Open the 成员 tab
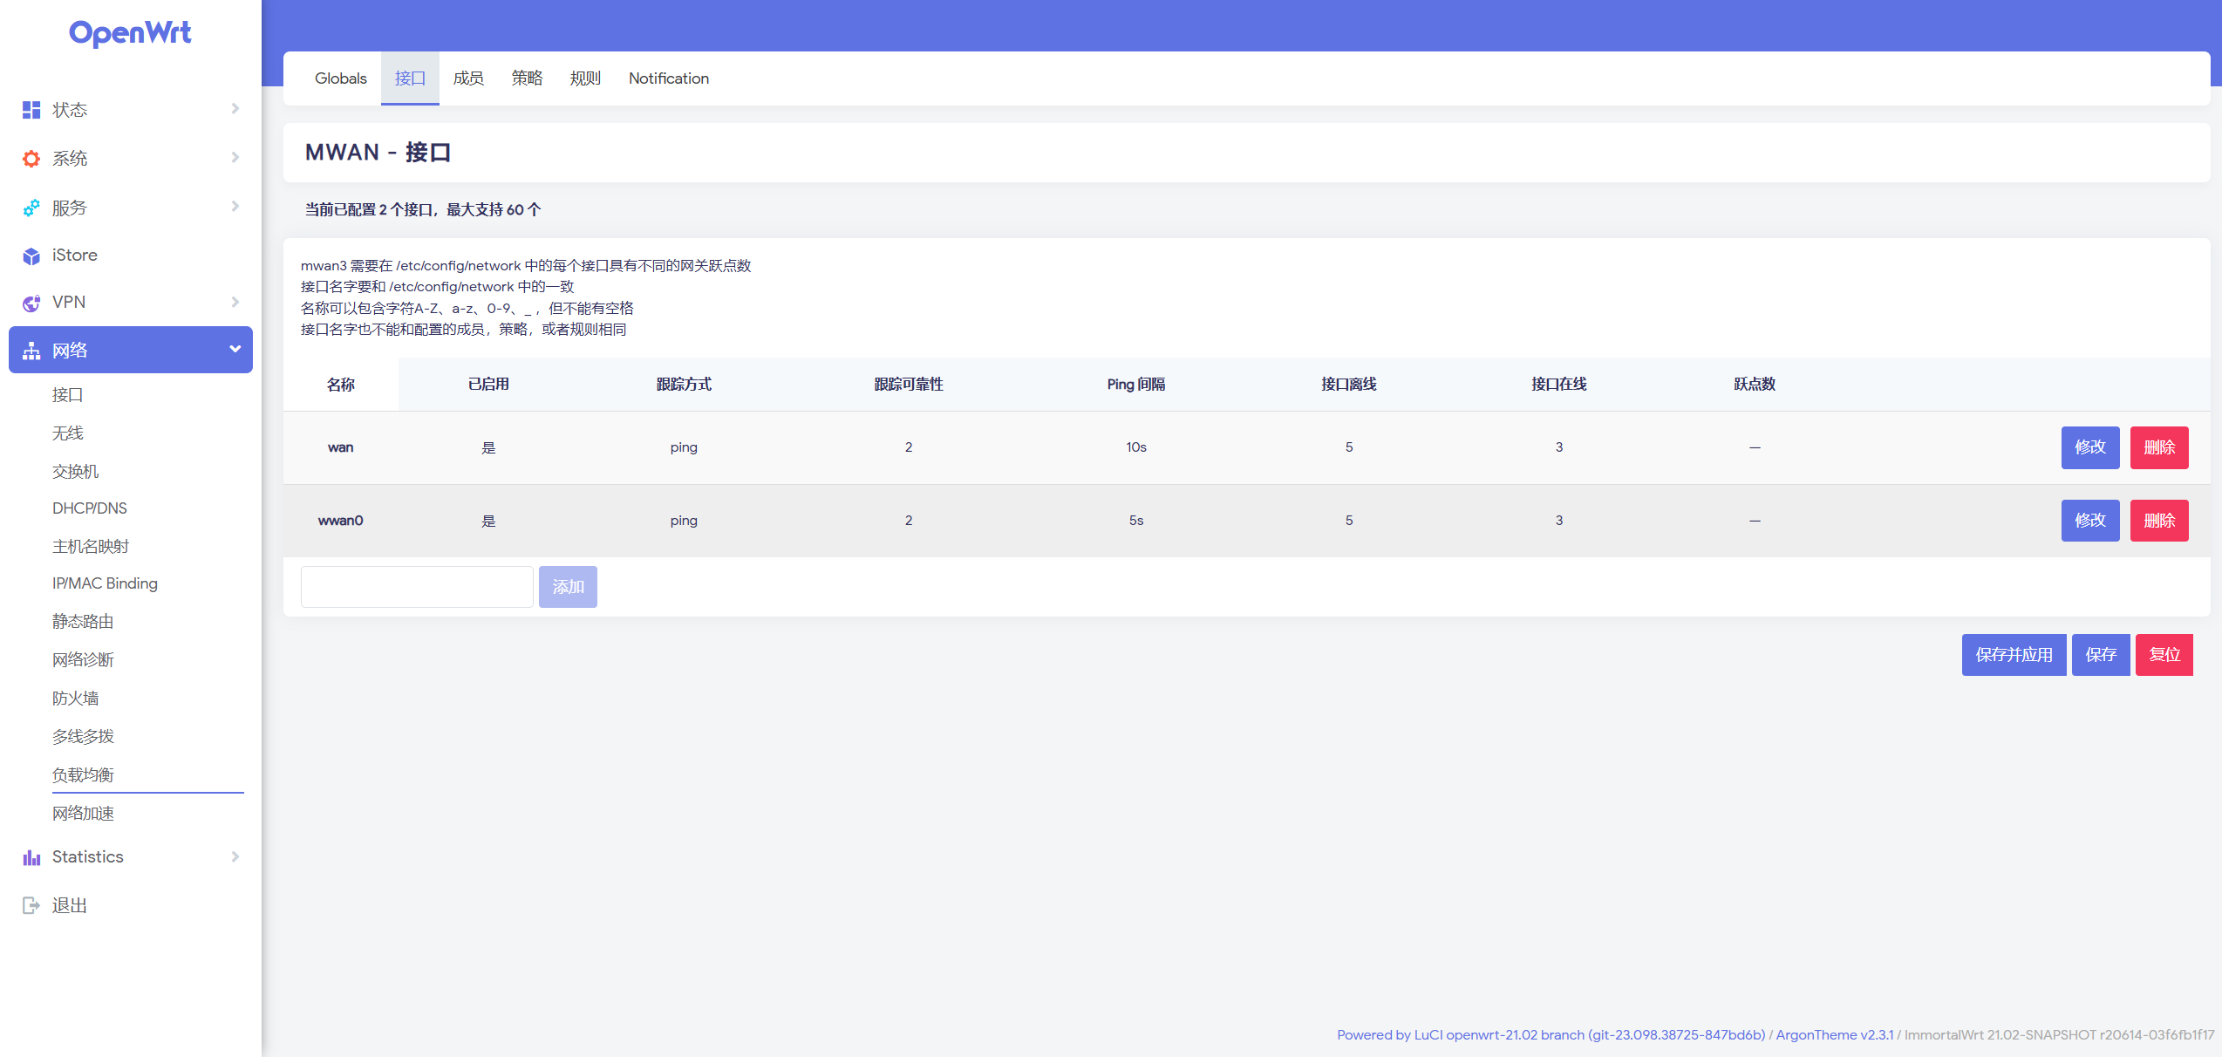 click(x=468, y=78)
